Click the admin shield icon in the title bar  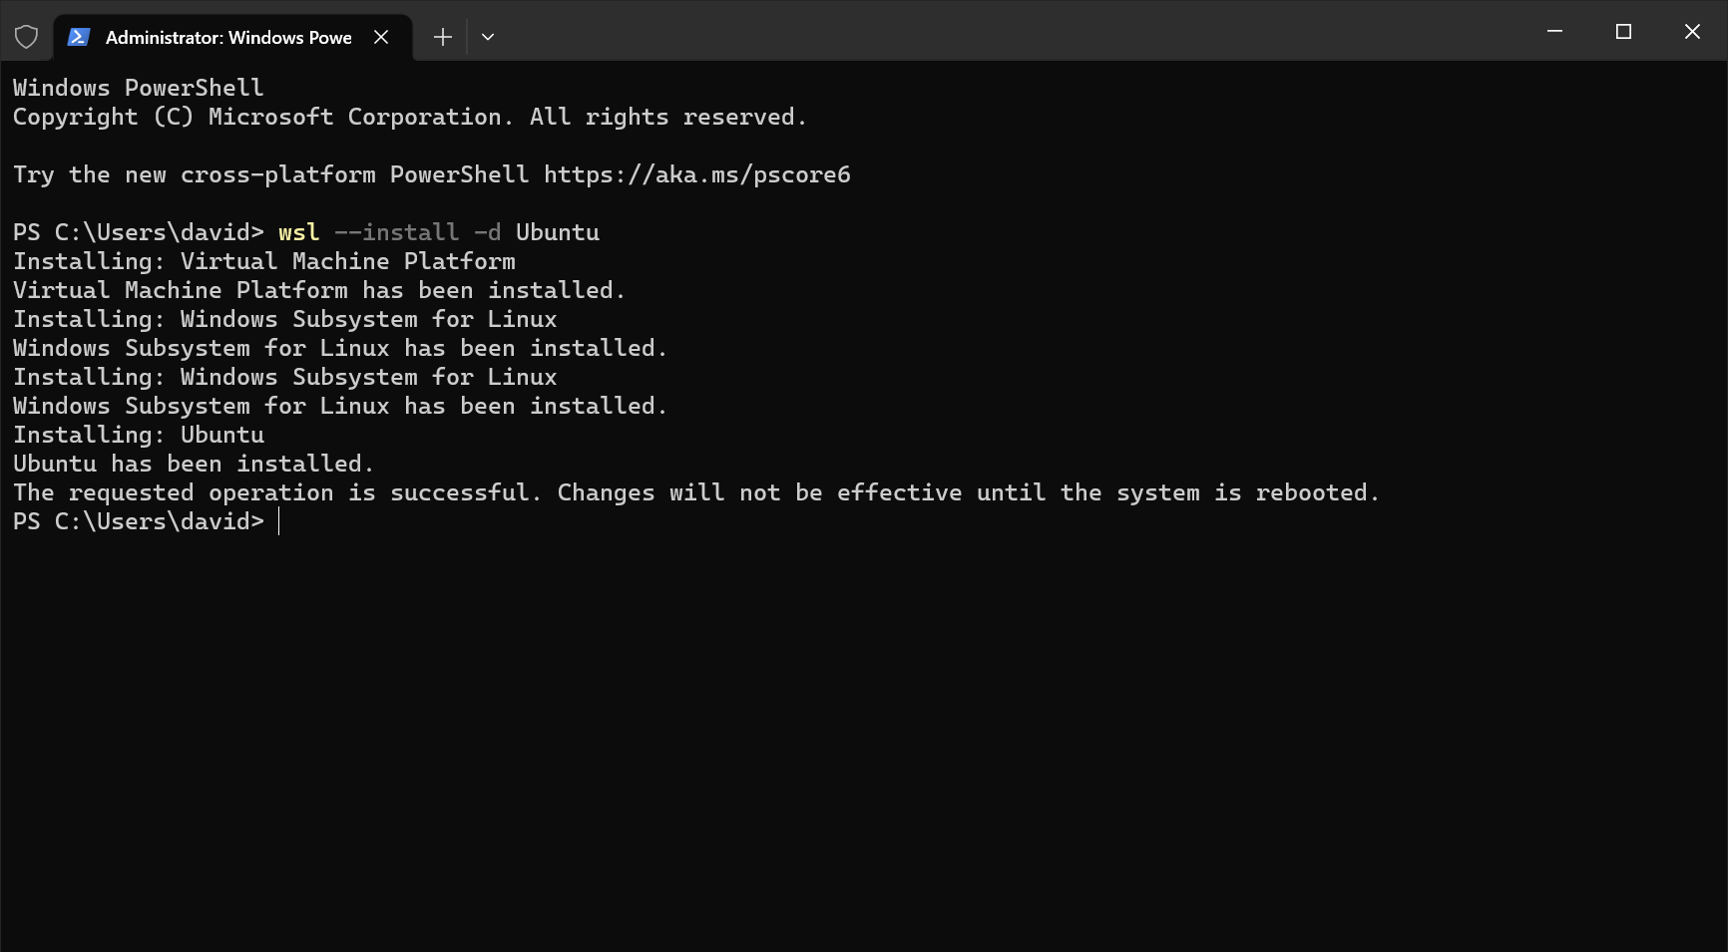coord(27,36)
